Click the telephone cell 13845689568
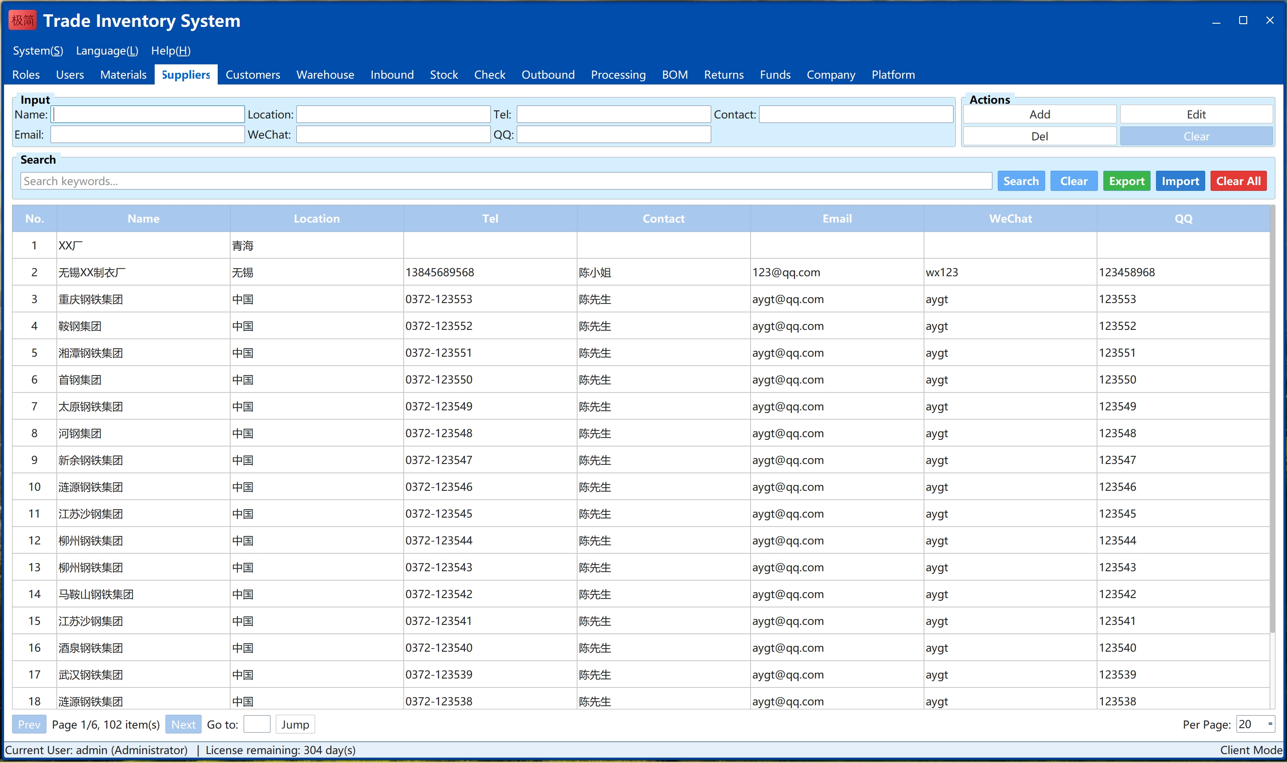 490,272
